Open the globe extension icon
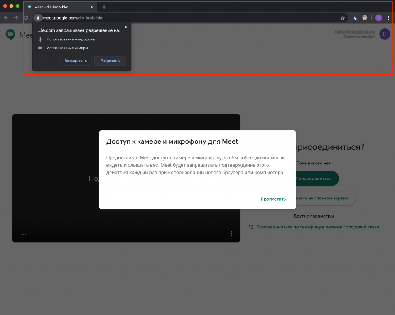 point(365,18)
